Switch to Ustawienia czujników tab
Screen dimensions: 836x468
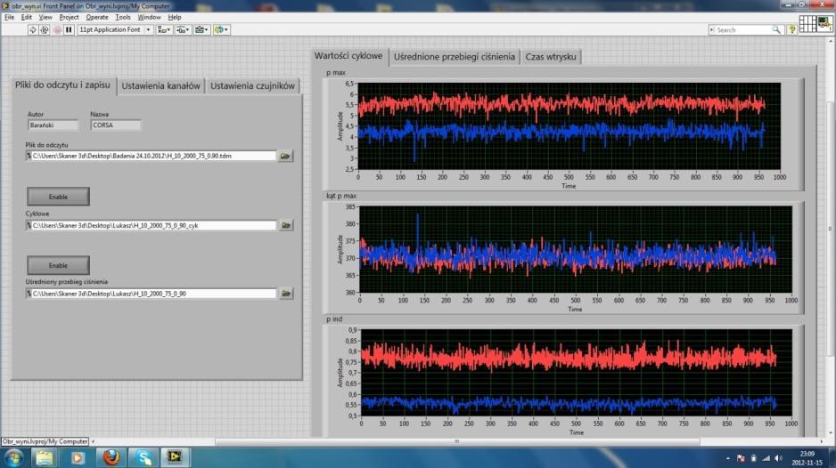coord(252,85)
